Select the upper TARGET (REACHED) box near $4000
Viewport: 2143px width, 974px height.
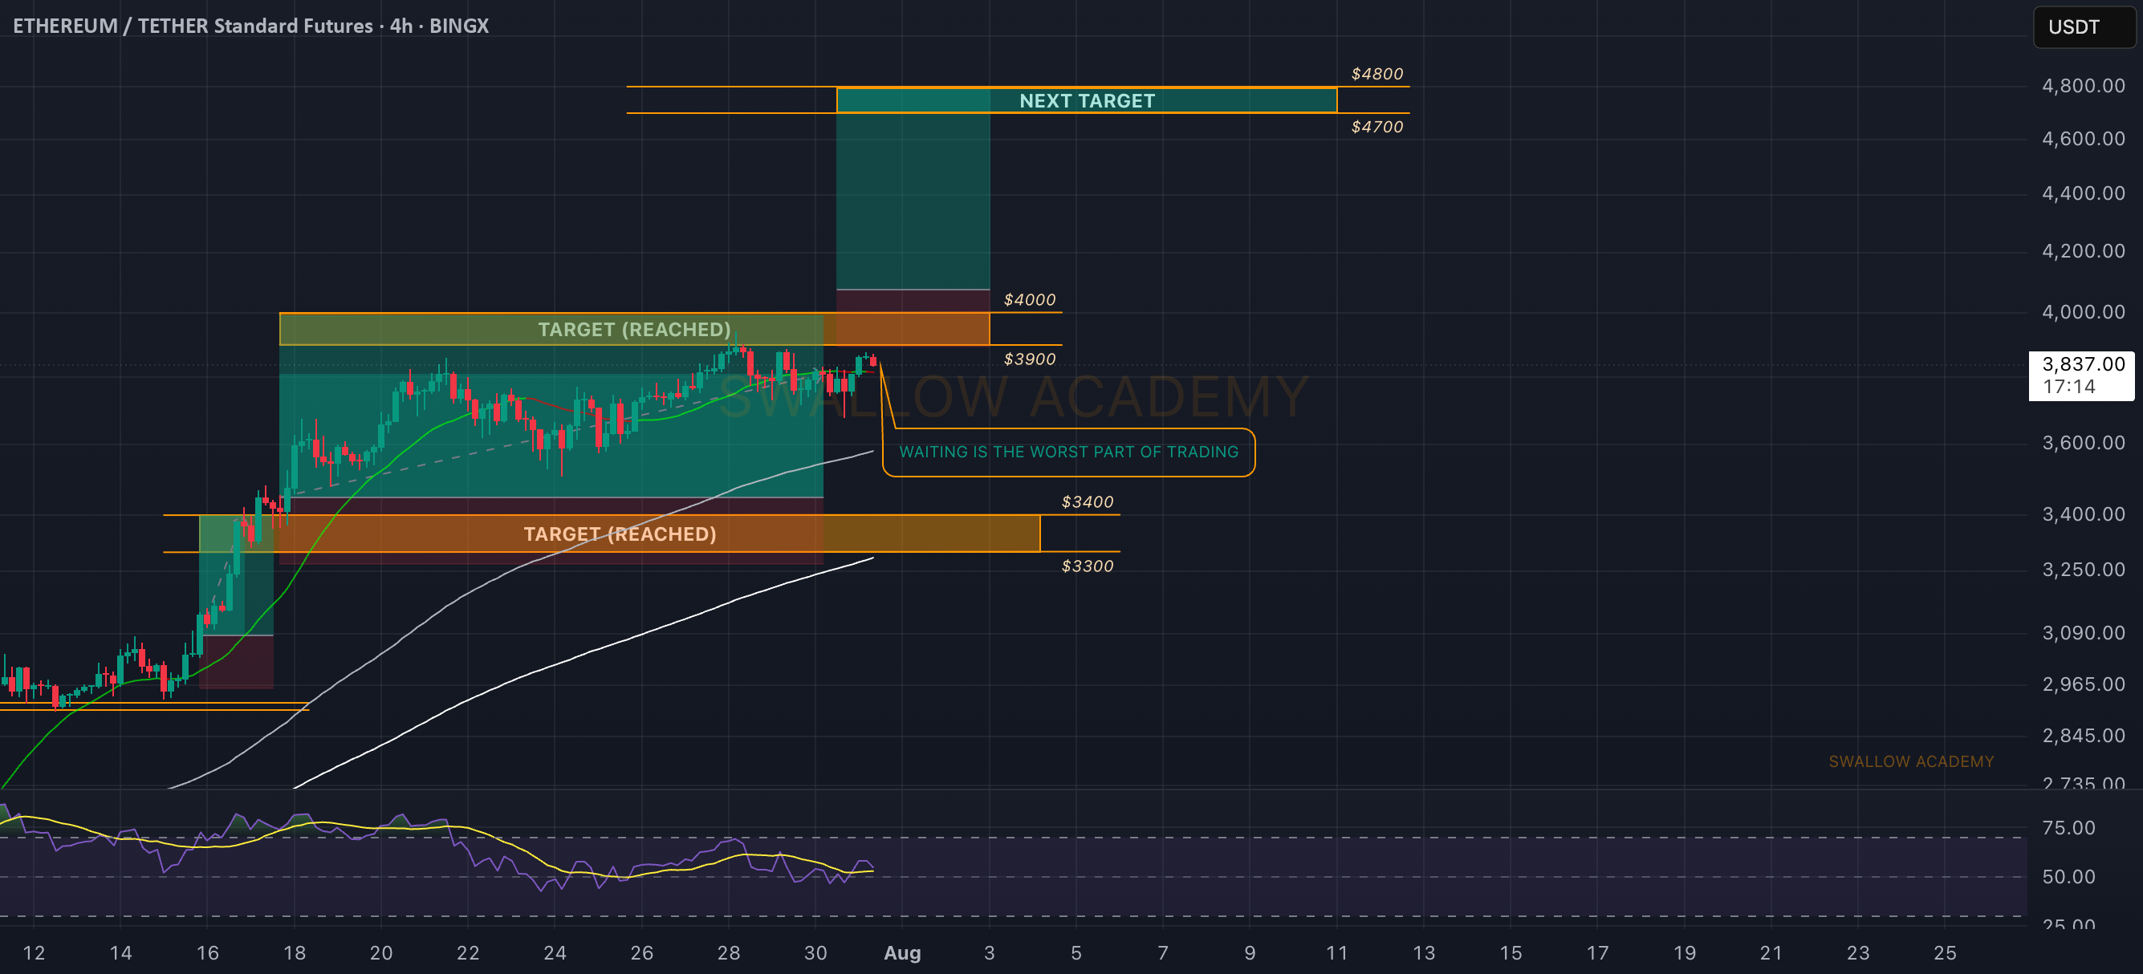pyautogui.click(x=634, y=330)
